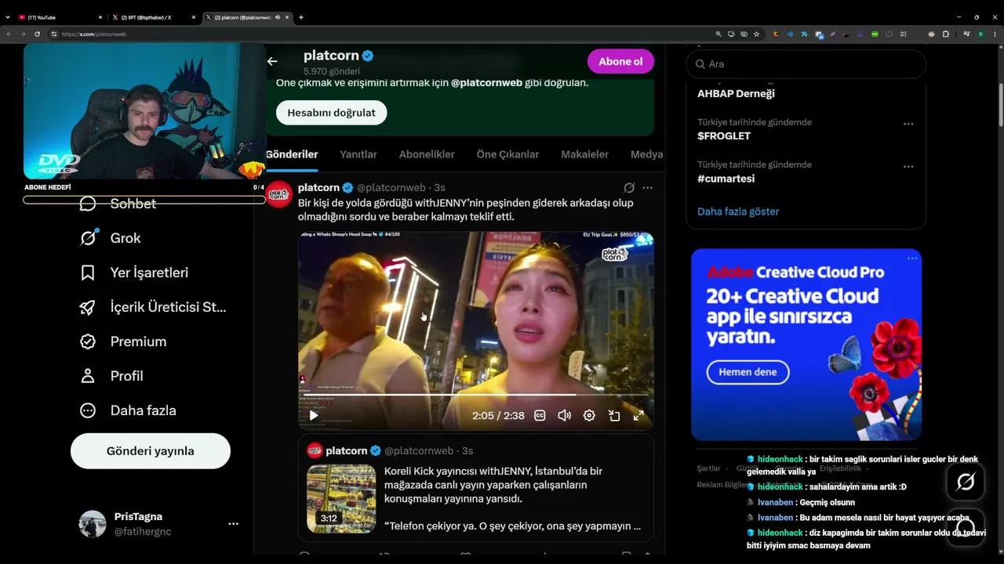Open the new tab with the plus button
Screen dimensions: 1004x564
point(301,17)
